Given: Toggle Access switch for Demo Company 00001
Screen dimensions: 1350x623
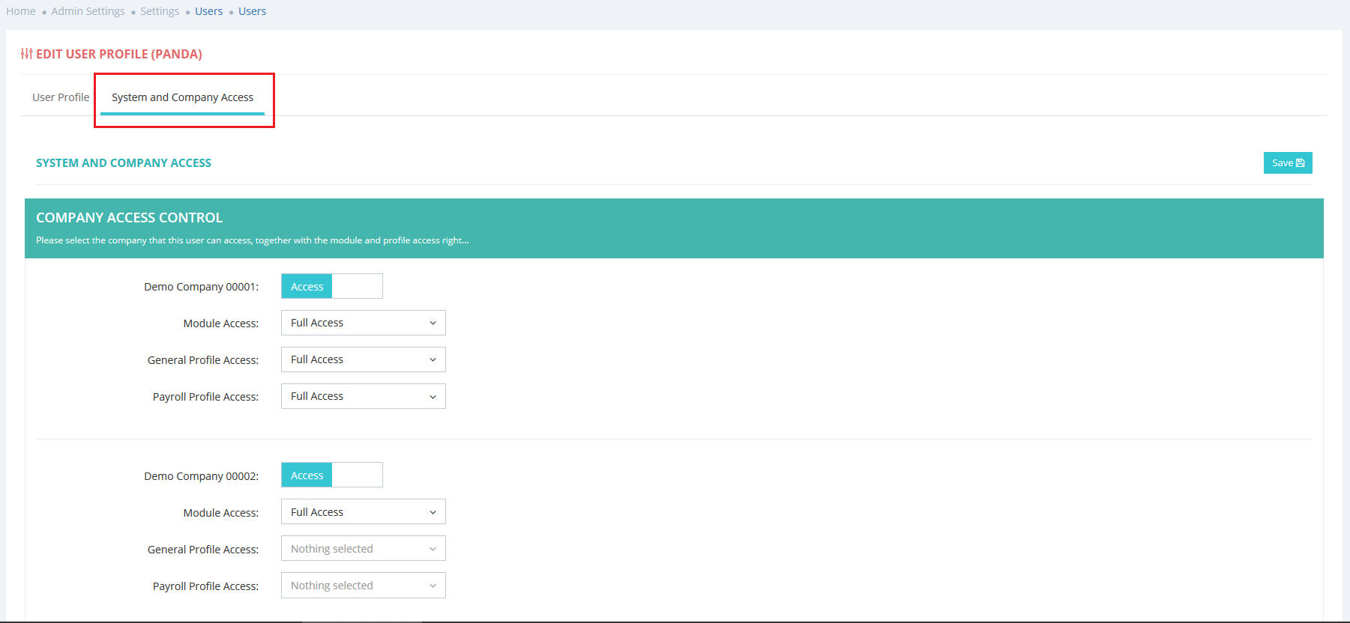Looking at the screenshot, I should pyautogui.click(x=331, y=286).
